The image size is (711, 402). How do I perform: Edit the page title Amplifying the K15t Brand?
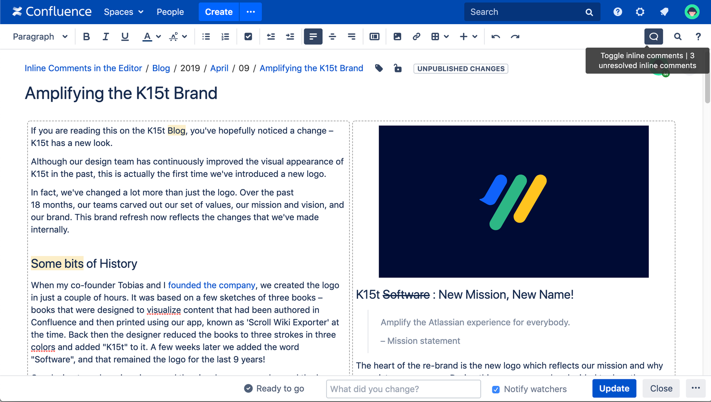pyautogui.click(x=121, y=93)
